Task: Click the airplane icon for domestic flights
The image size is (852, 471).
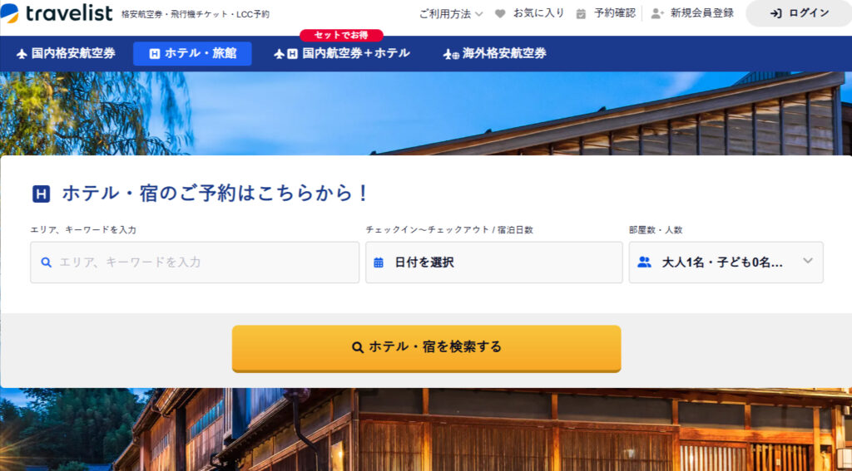Action: pyautogui.click(x=22, y=54)
